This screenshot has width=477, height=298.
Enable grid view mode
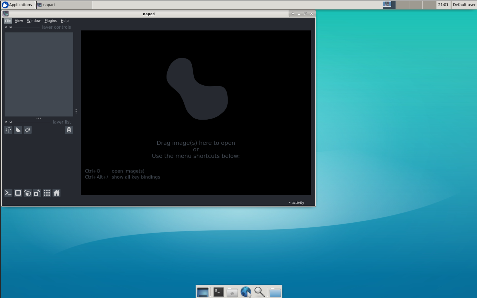click(47, 193)
